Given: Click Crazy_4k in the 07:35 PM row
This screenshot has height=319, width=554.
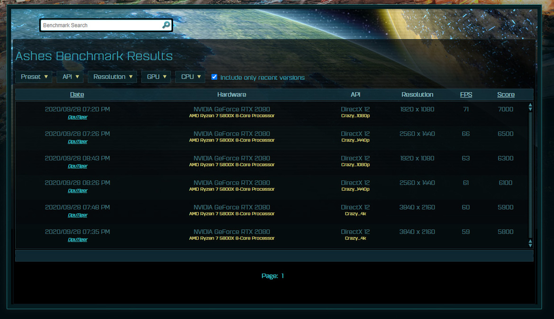Looking at the screenshot, I should (x=355, y=239).
